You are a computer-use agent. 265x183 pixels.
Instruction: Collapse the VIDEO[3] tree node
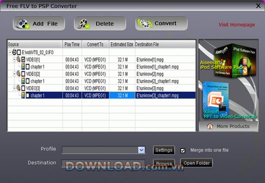tap(14, 88)
